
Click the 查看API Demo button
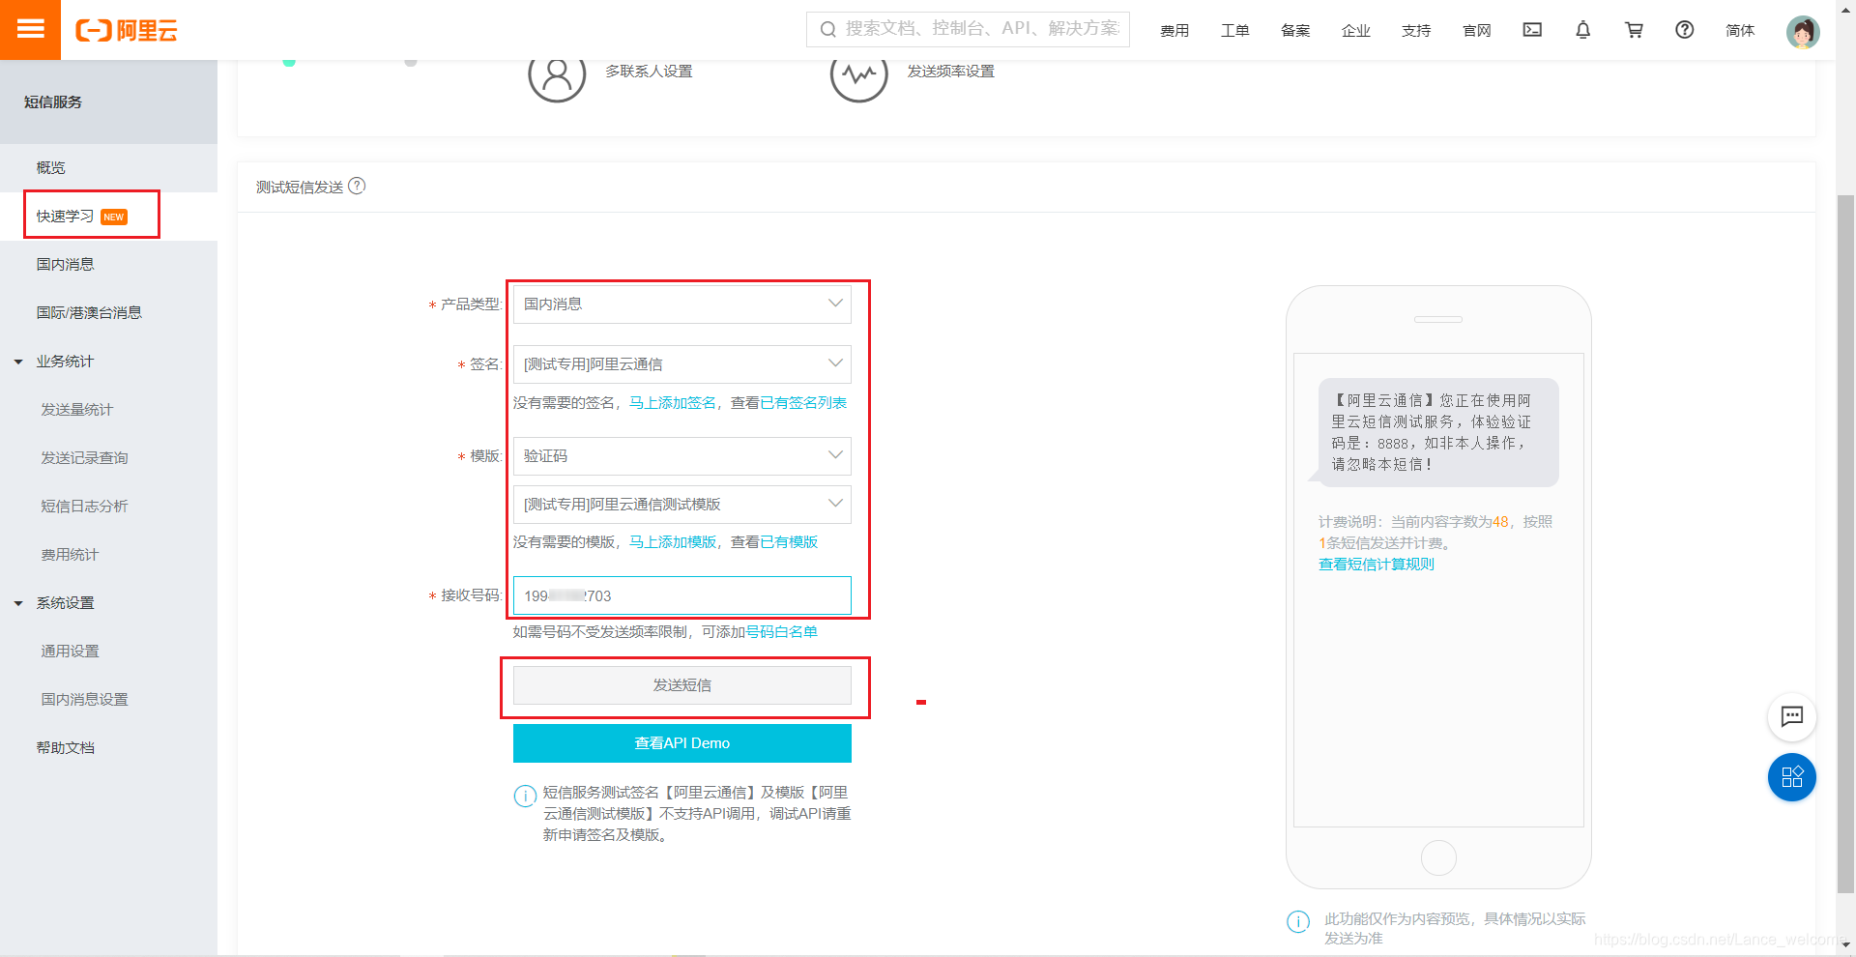pos(682,743)
